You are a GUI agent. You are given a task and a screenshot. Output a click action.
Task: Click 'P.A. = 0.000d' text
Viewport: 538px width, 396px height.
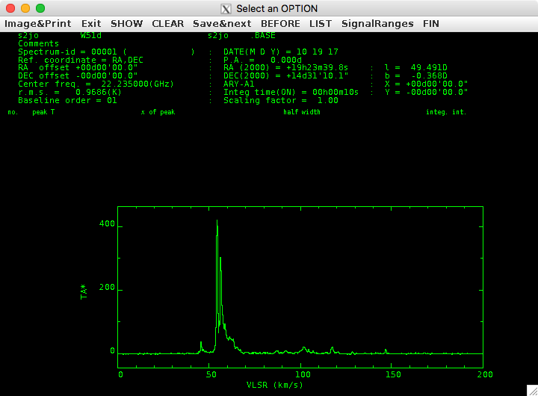[262, 60]
